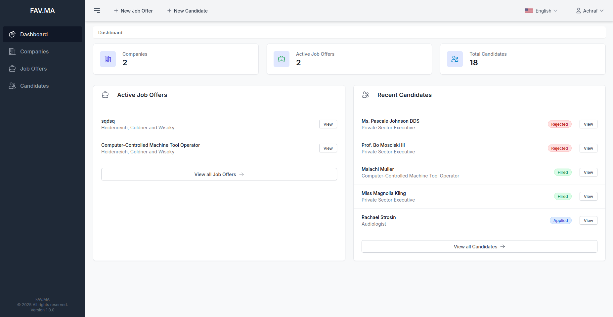The width and height of the screenshot is (613, 317).
Task: Go to Job Offers in the sidebar
Action: click(33, 69)
